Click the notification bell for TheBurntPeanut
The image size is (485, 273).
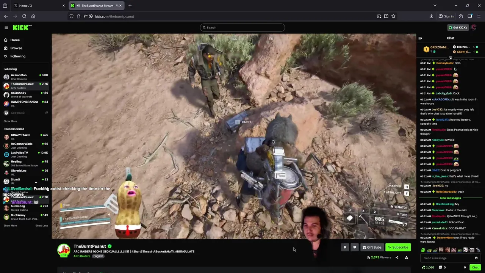point(345,247)
